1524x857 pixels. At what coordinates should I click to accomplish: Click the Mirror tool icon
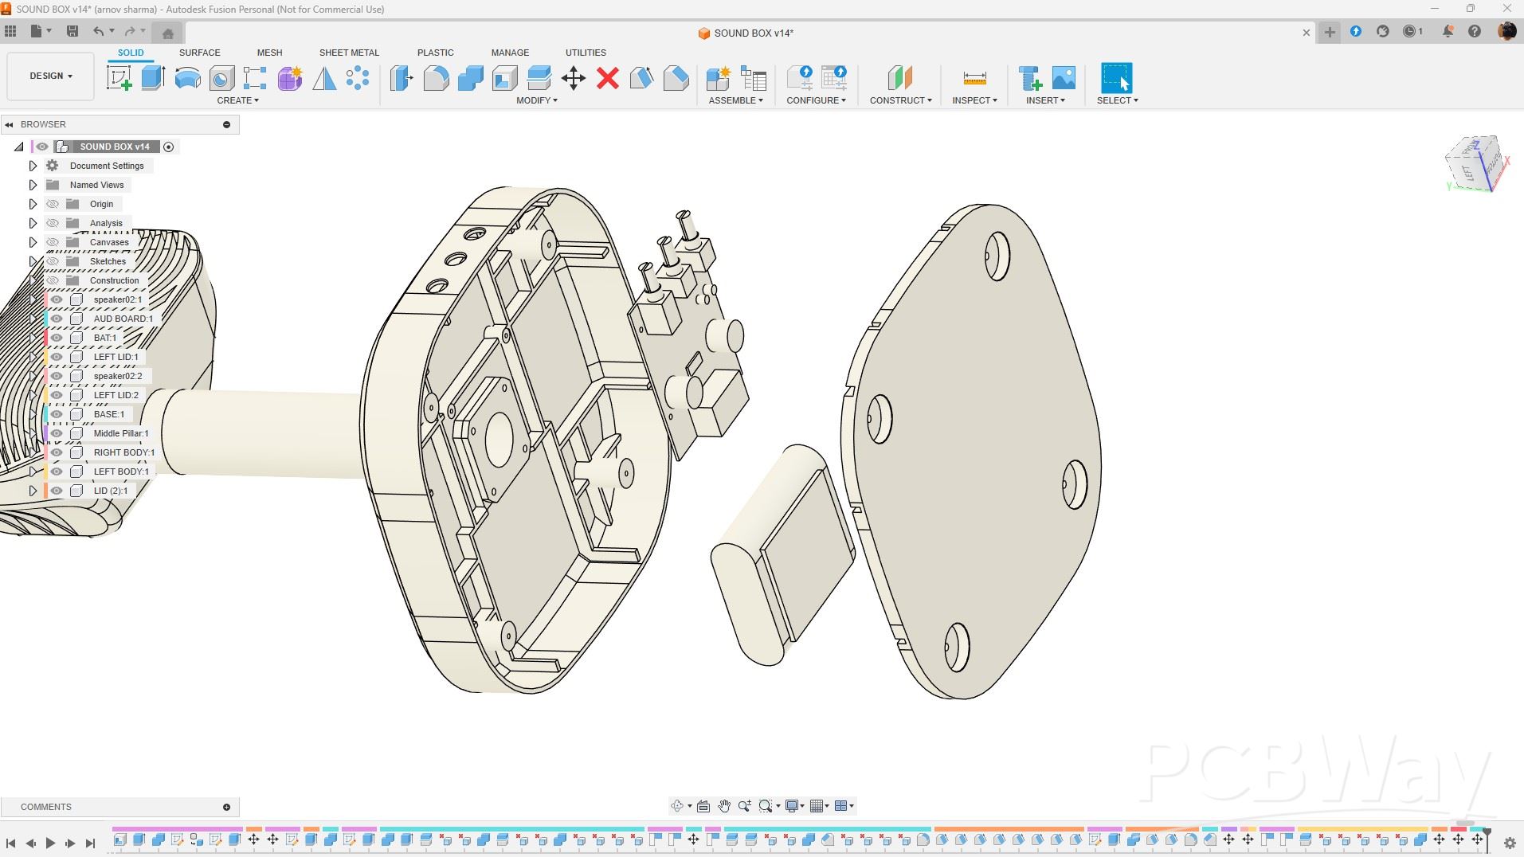(324, 78)
